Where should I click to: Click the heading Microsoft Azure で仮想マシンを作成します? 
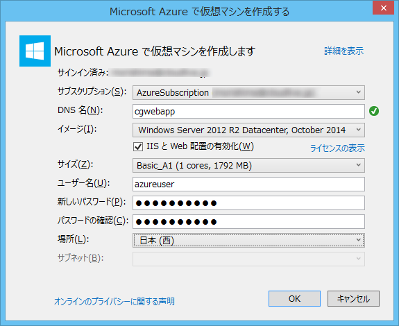tap(155, 51)
